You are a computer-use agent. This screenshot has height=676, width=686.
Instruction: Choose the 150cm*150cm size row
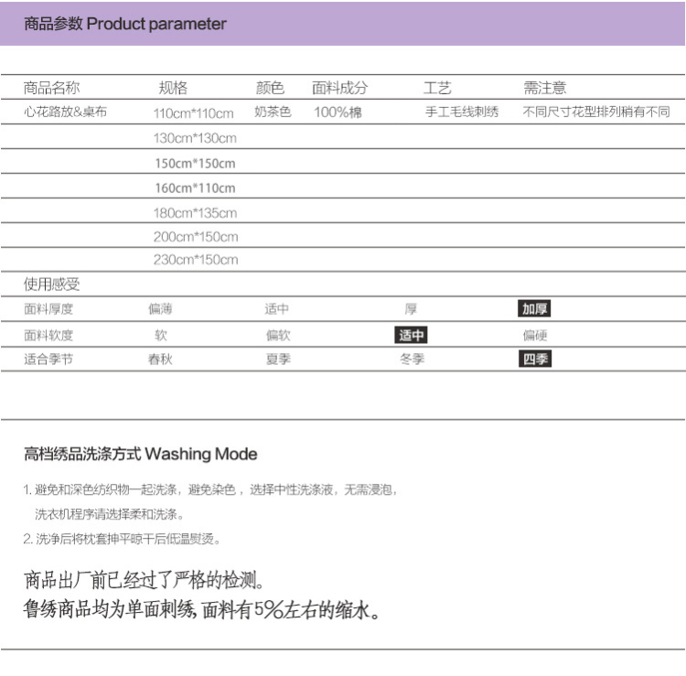click(x=195, y=164)
